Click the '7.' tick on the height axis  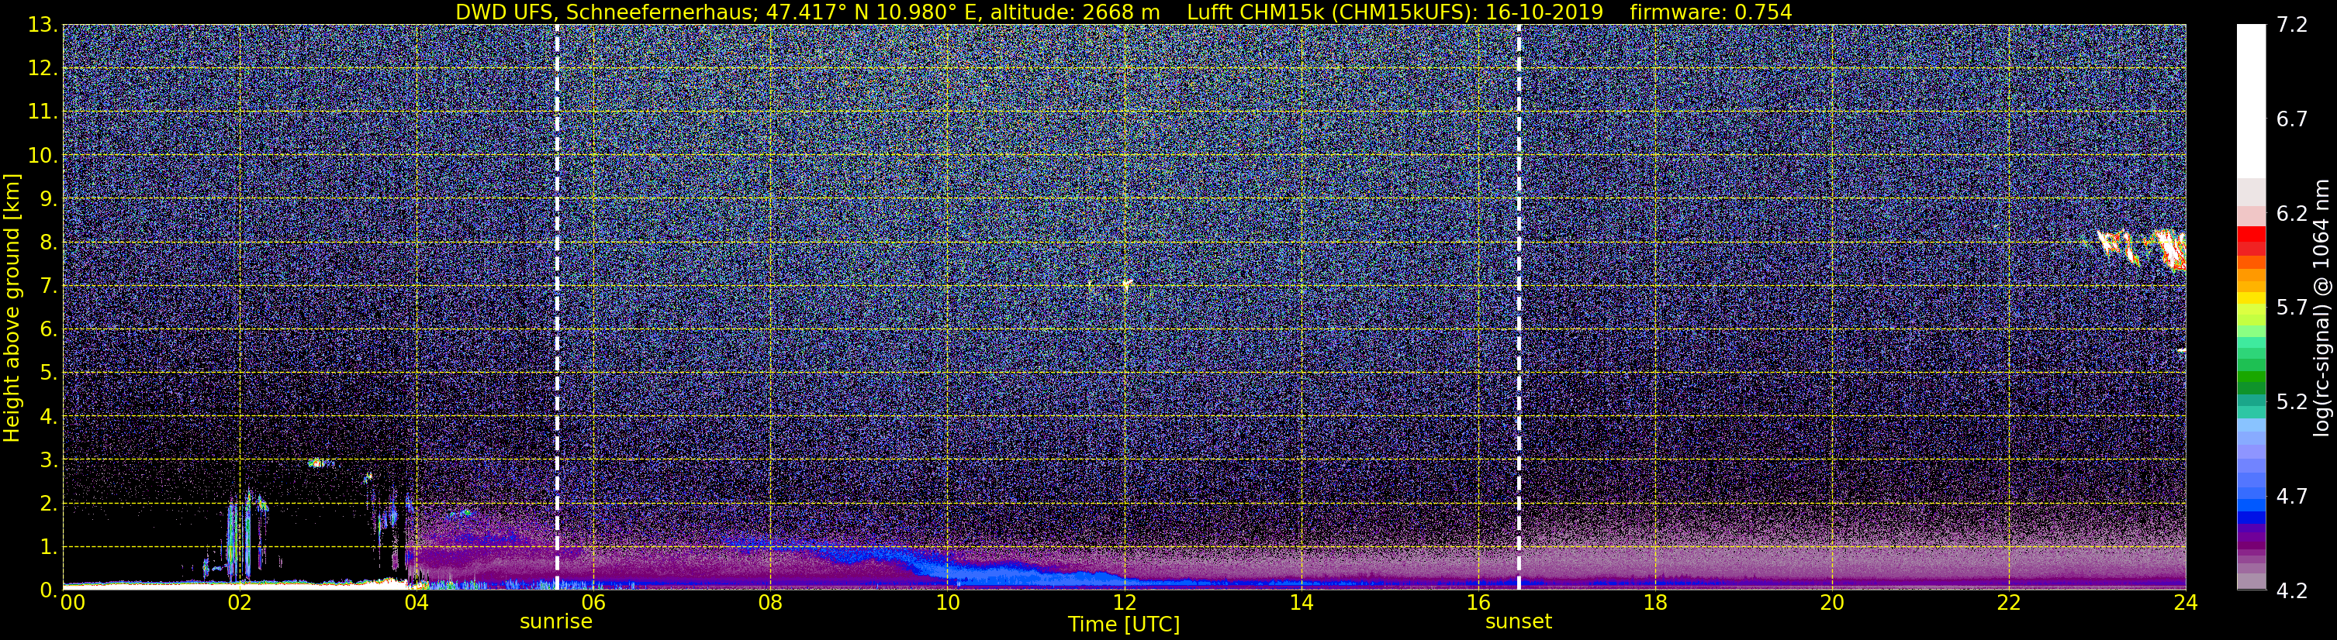[x=48, y=287]
